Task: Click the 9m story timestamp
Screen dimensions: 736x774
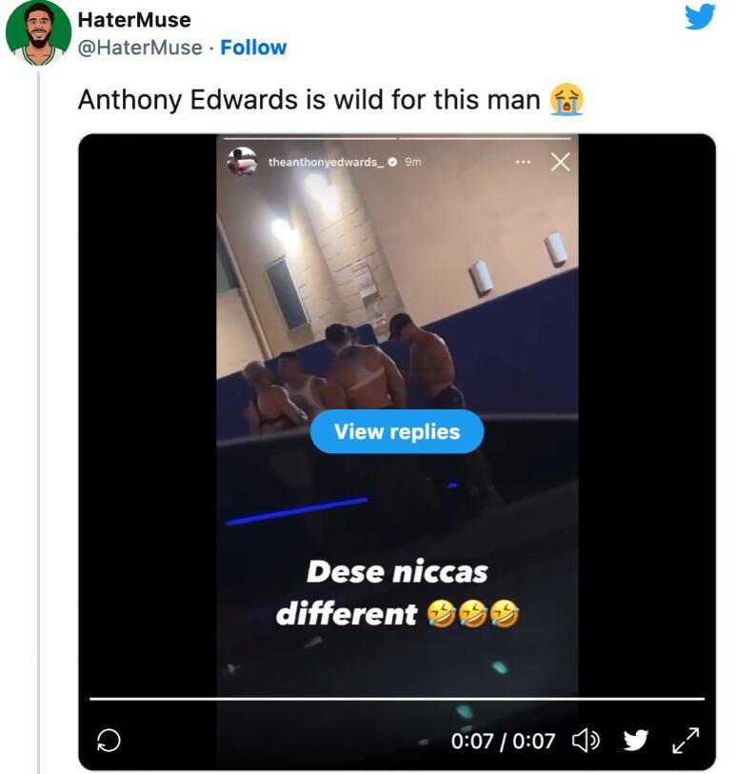Action: [413, 162]
